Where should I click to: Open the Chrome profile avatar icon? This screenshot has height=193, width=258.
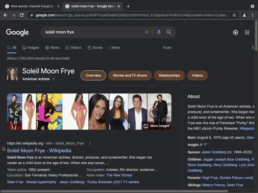pos(244,15)
